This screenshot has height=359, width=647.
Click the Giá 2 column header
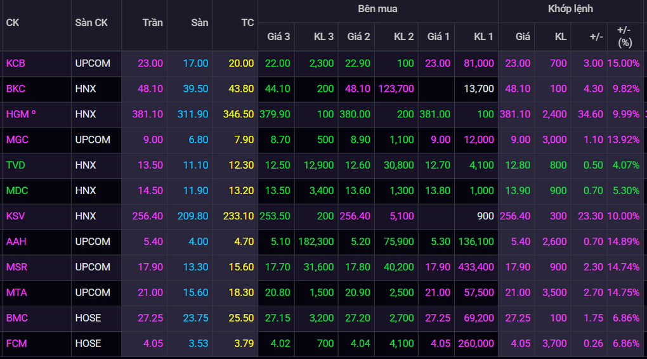point(358,37)
